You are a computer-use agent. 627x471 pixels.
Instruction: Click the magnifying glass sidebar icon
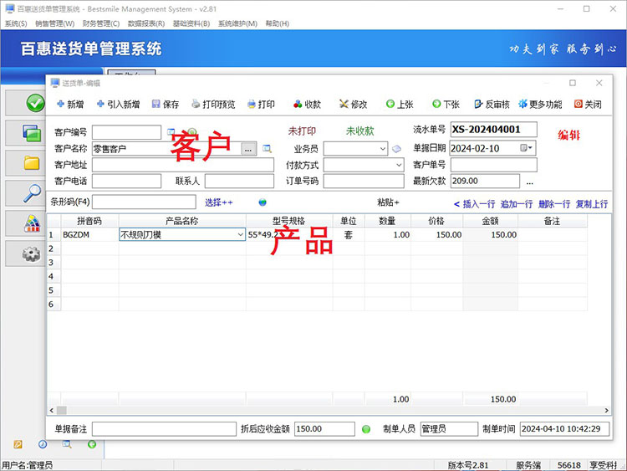coord(32,193)
